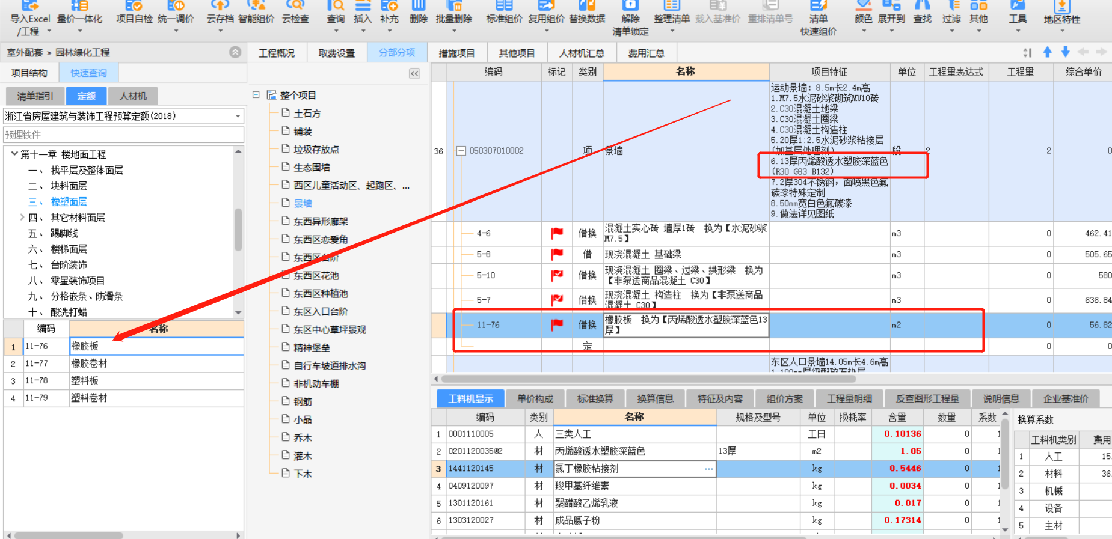Click the 预埋铁件 search field
The height and width of the screenshot is (539, 1112).
coord(124,135)
